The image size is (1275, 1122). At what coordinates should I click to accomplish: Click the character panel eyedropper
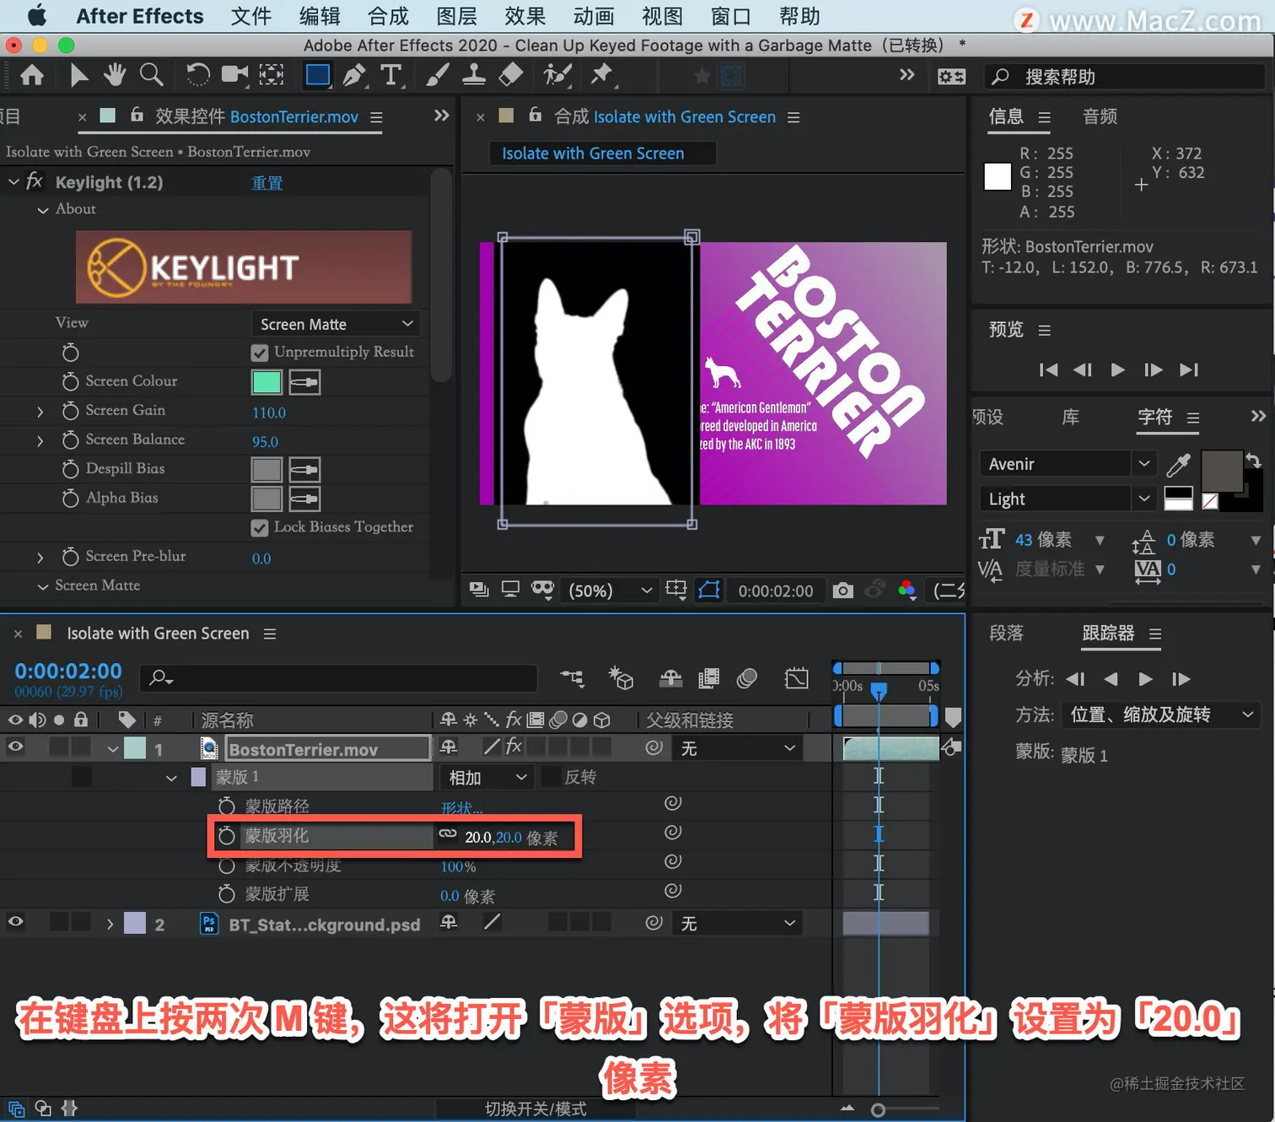coord(1178,465)
